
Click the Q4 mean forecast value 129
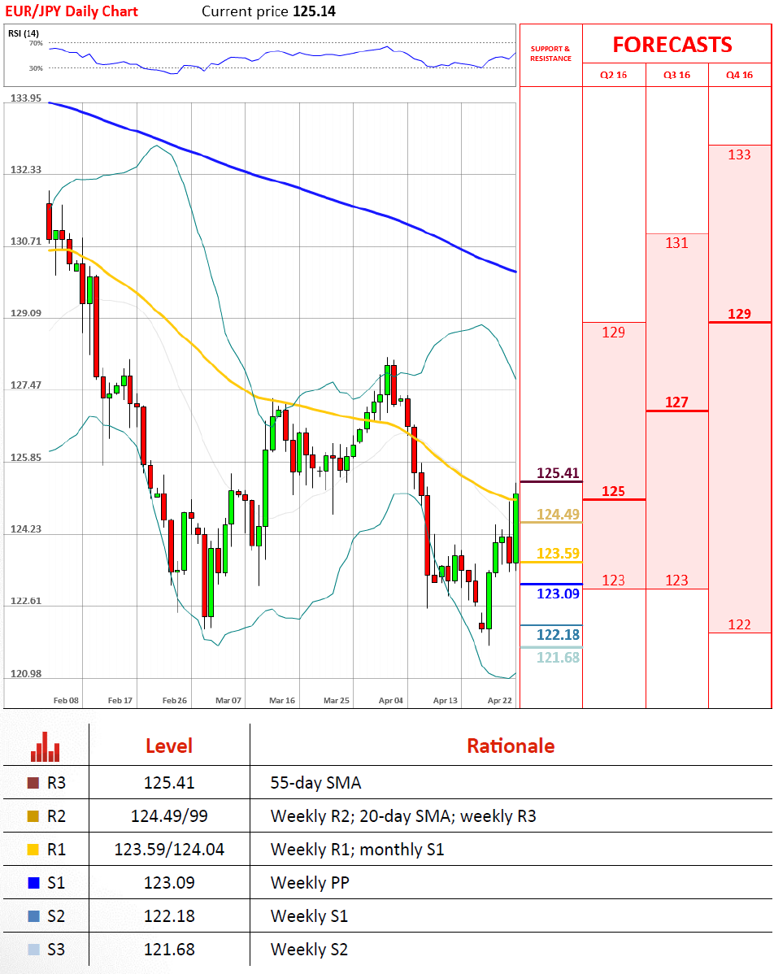point(739,315)
